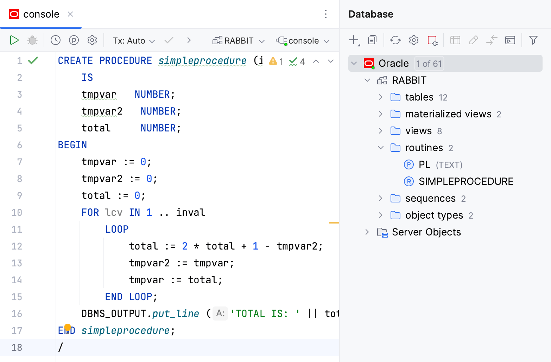
Task: Click the duplicate data source icon
Action: coord(372,40)
